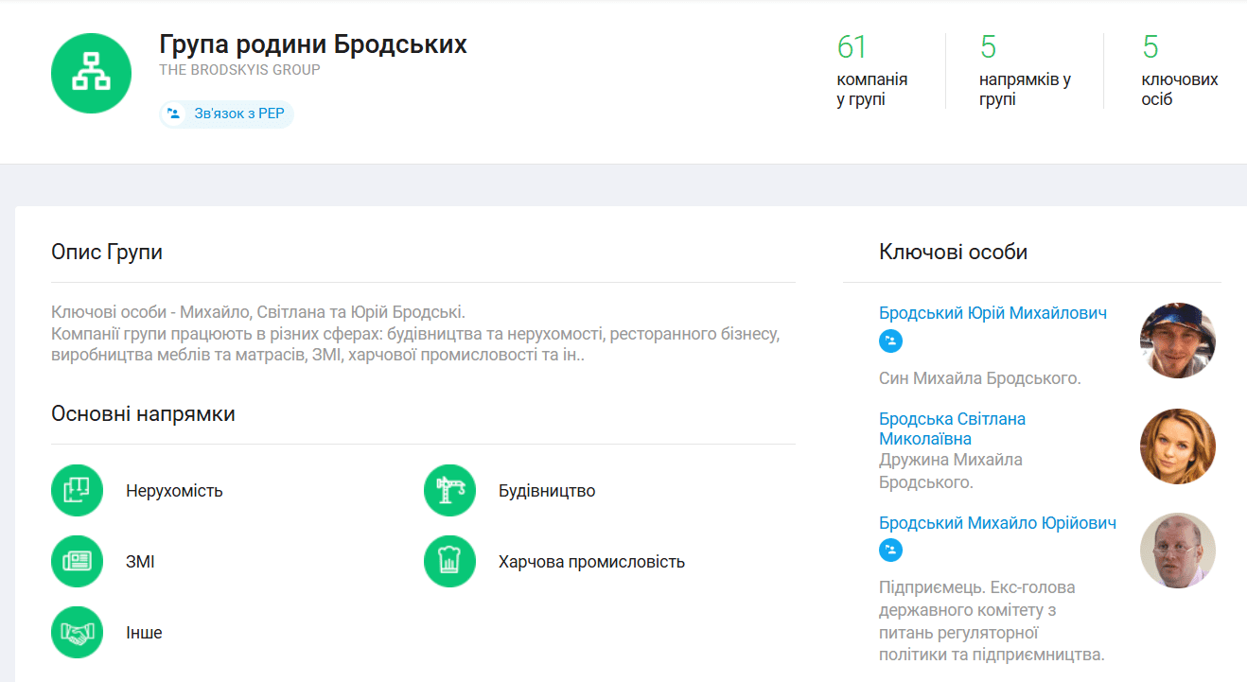Click the green group hierarchy logo icon
The image size is (1247, 682).
point(91,73)
